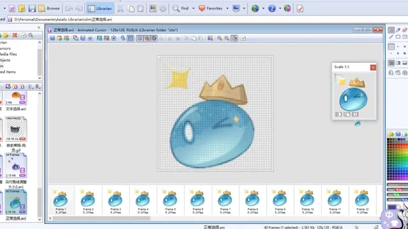Screen dimensions: 408x229
Task: Click the Save floppy disk icon in the main toolbar
Action: pyautogui.click(x=32, y=8)
